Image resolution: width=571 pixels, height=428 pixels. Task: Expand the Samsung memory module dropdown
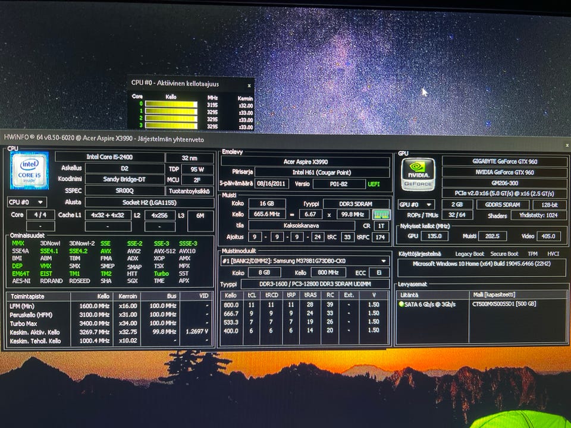(383, 261)
